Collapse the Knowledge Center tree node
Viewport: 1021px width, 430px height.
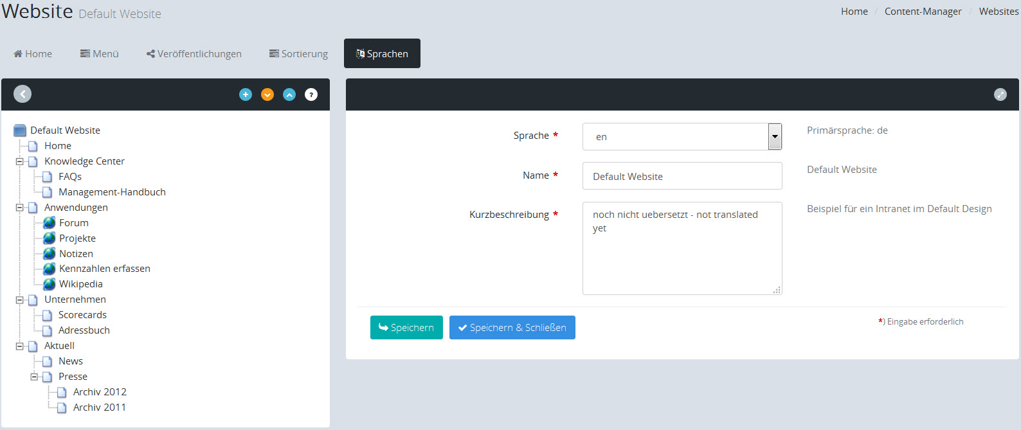coord(20,161)
